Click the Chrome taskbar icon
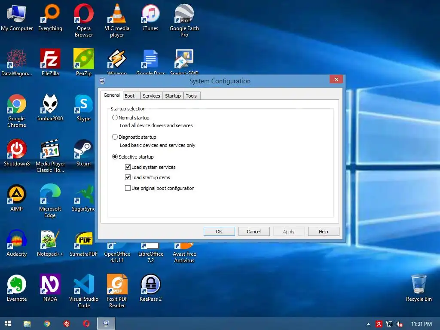Image resolution: width=440 pixels, height=330 pixels. click(x=47, y=324)
